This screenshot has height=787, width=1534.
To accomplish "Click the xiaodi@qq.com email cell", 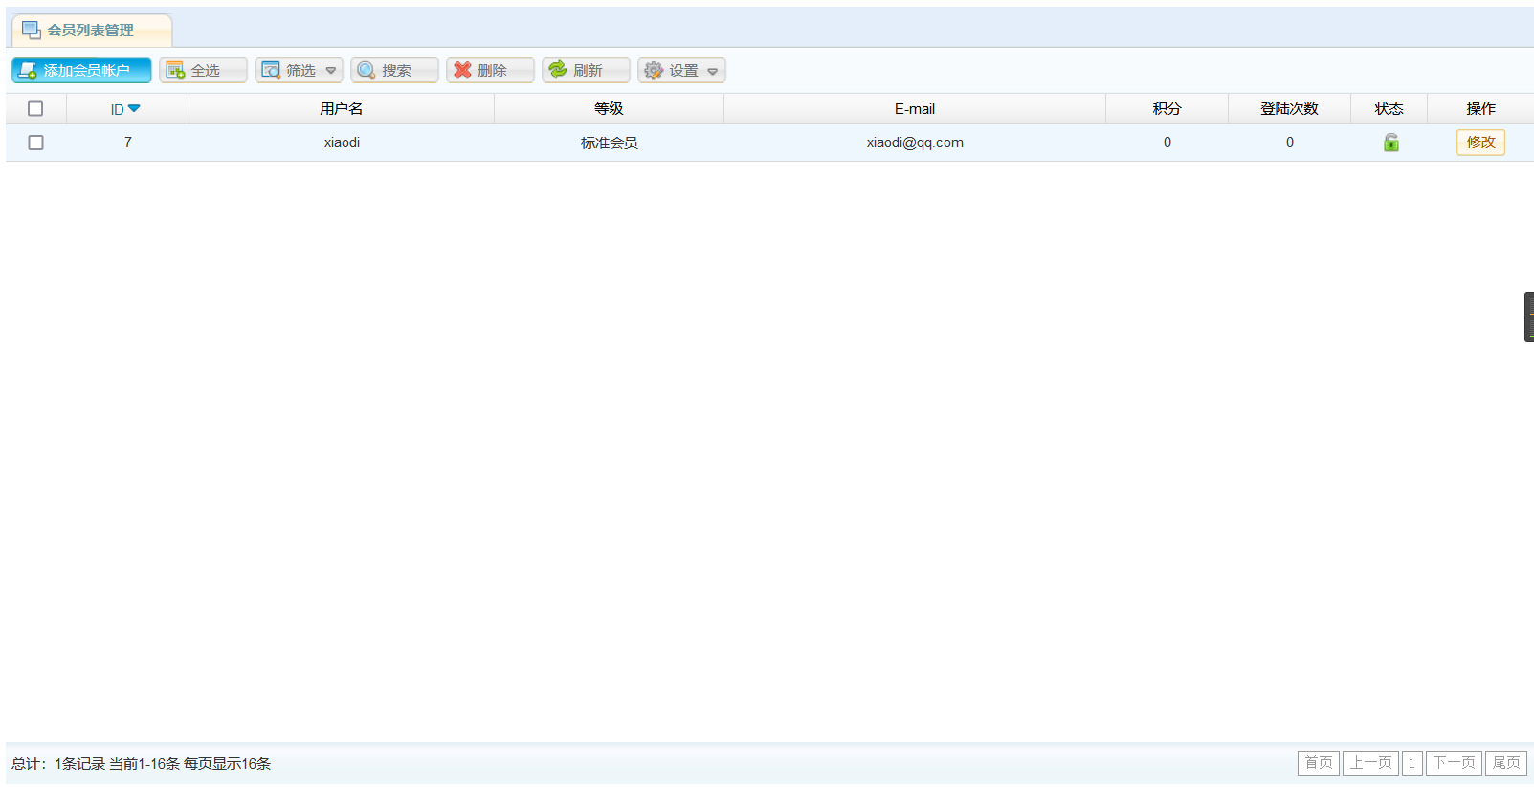I will pyautogui.click(x=915, y=142).
